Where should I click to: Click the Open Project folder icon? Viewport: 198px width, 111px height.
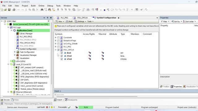(6, 10)
